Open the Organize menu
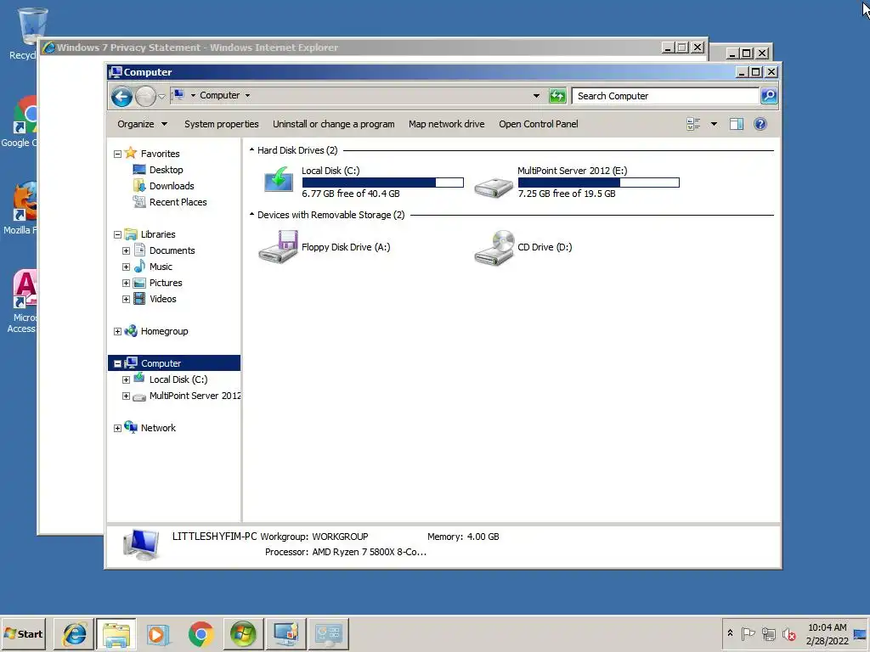Screen dimensions: 870x652 (x=142, y=124)
